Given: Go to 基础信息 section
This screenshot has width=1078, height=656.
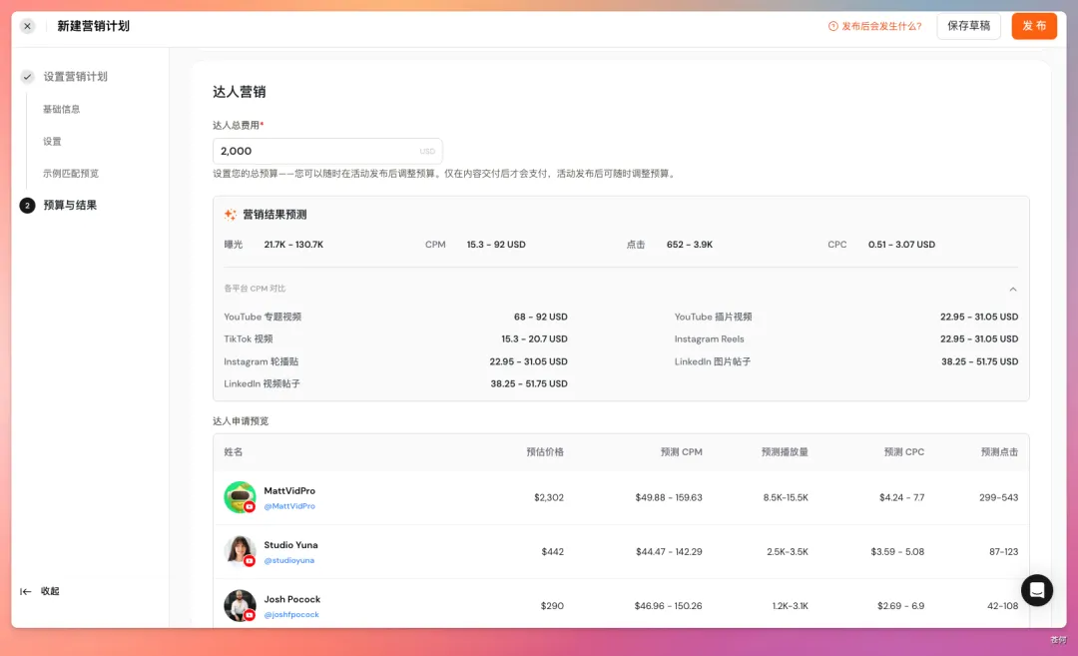Looking at the screenshot, I should (61, 110).
